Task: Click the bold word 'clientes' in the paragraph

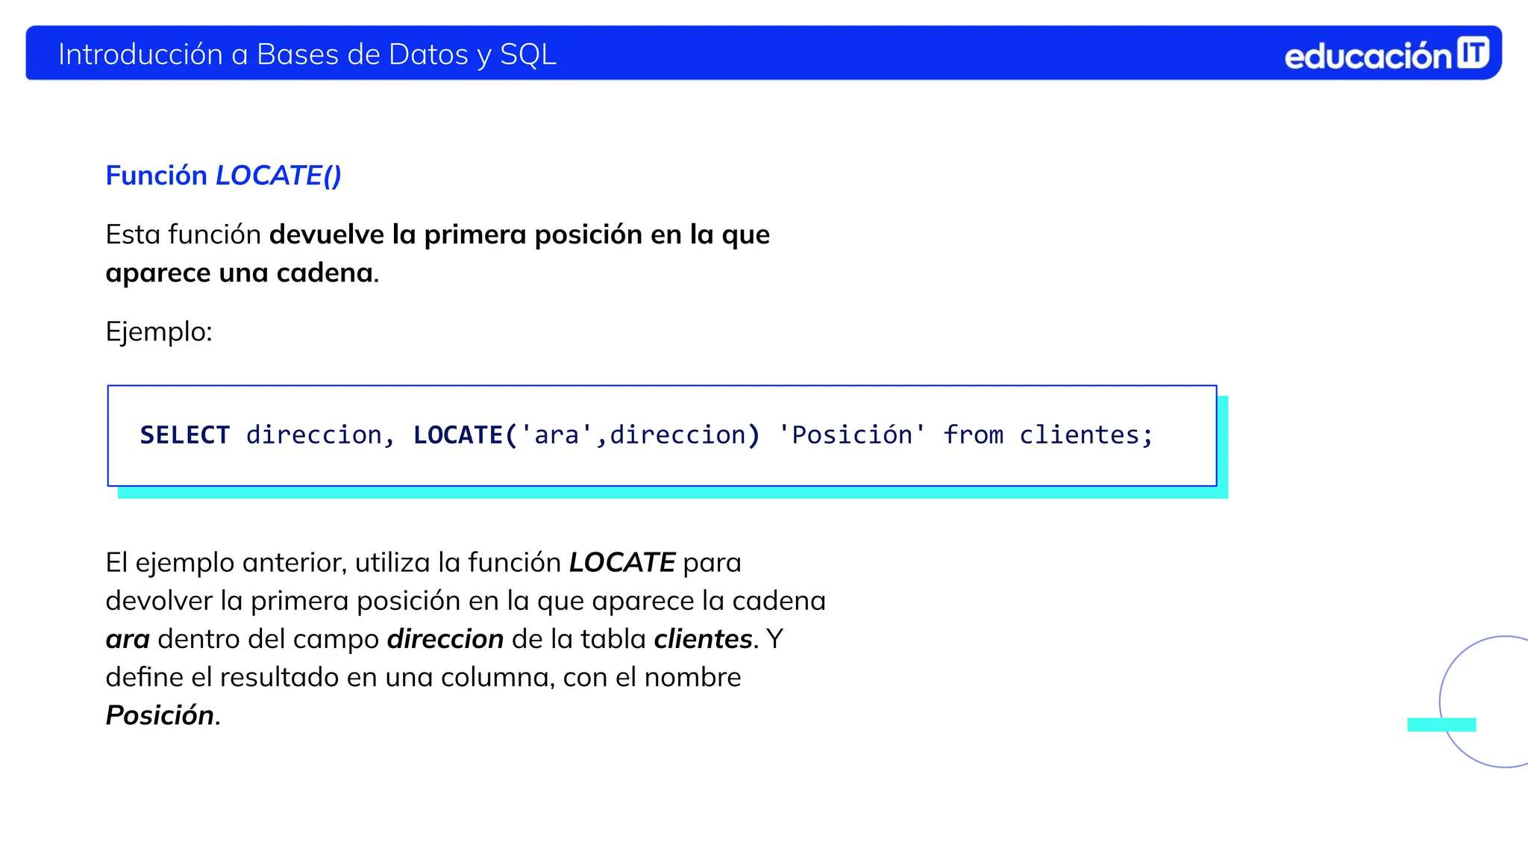Action: pyautogui.click(x=703, y=639)
